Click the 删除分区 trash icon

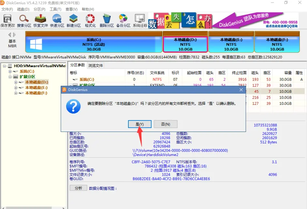point(107,21)
